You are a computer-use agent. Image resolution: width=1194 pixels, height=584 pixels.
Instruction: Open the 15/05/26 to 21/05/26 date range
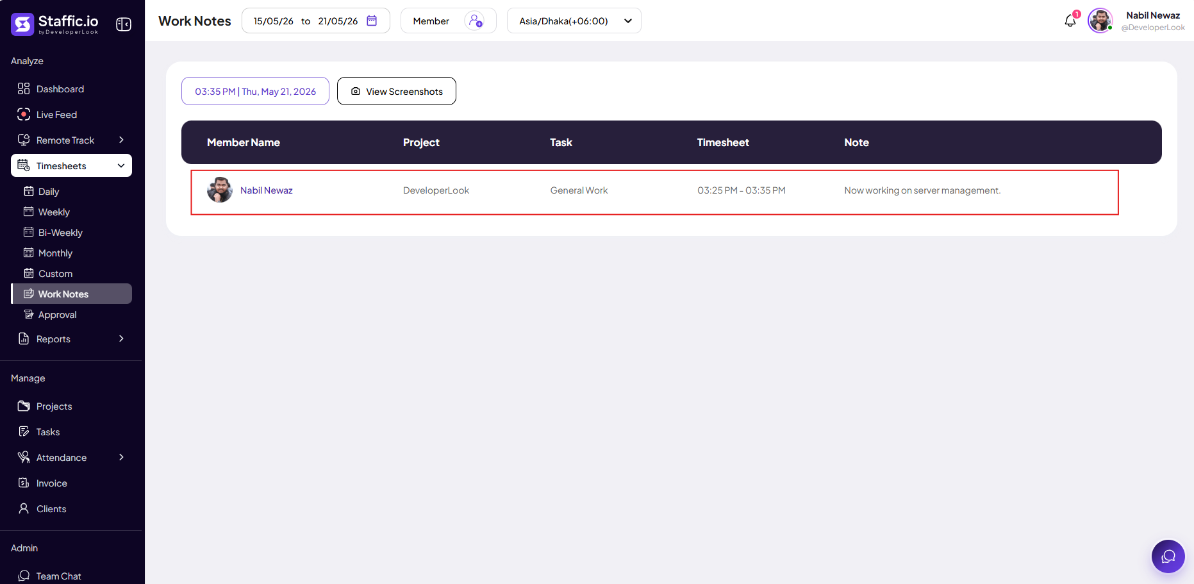click(315, 21)
